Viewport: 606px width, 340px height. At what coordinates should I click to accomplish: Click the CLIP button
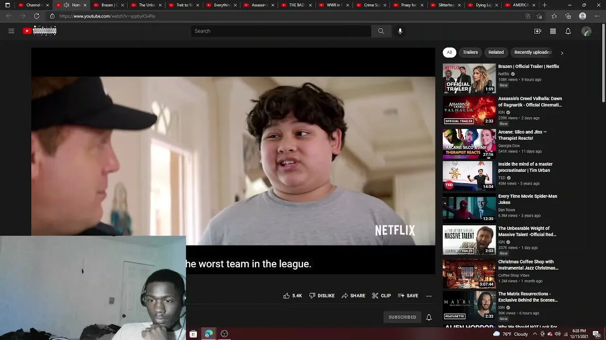382,296
